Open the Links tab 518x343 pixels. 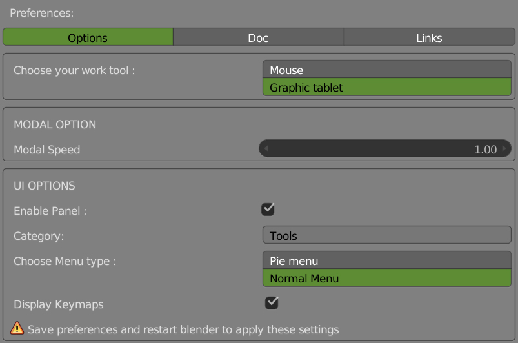click(x=430, y=37)
